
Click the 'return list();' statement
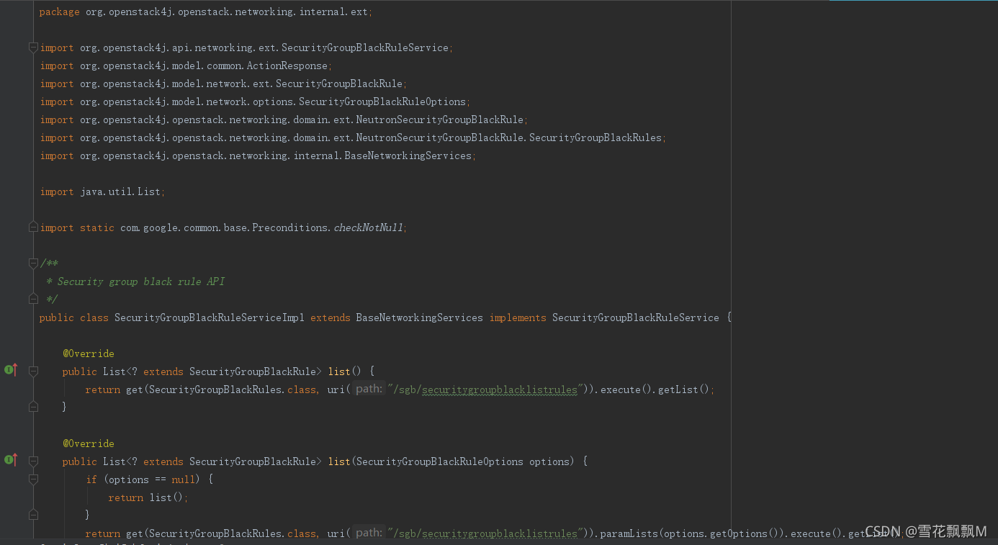(148, 497)
